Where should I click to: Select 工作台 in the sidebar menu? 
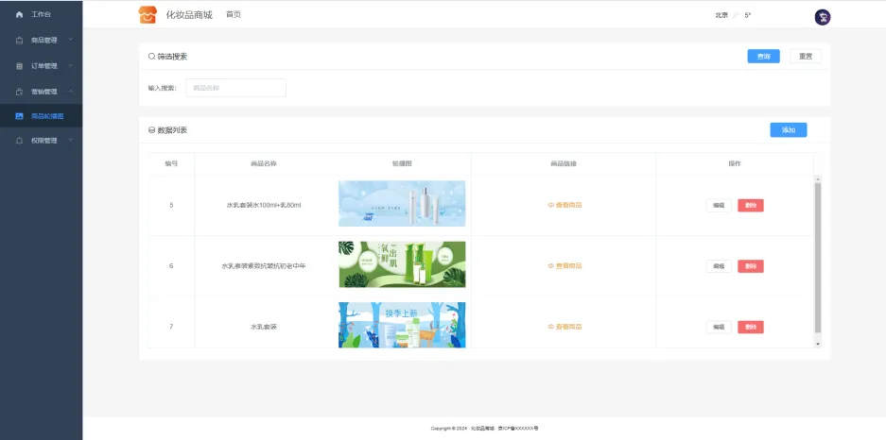click(x=41, y=15)
